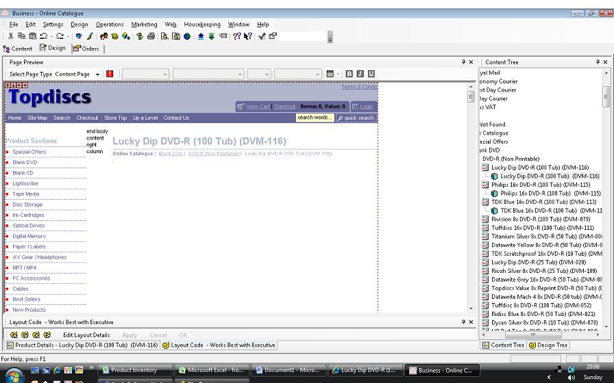Click the Print icon in toolbar
Screen dimensions: 614x383
coord(151,36)
